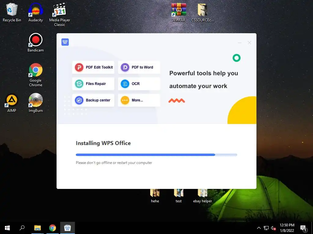Select the hehe folder on desktop
Image resolution: width=313 pixels, height=234 pixels.
(155, 196)
